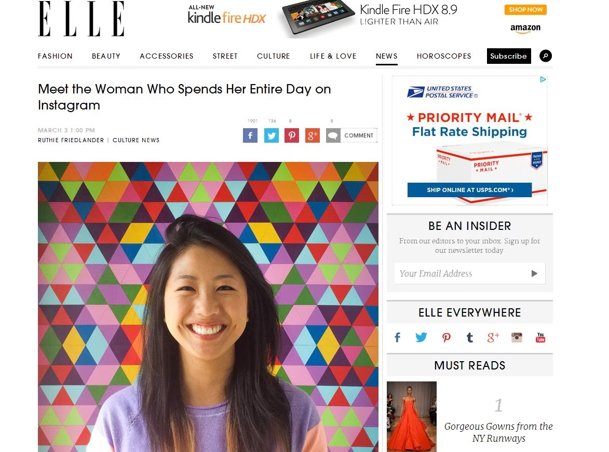Click the AdChoices icon on USPS ad
609x452 pixels.
point(543,80)
